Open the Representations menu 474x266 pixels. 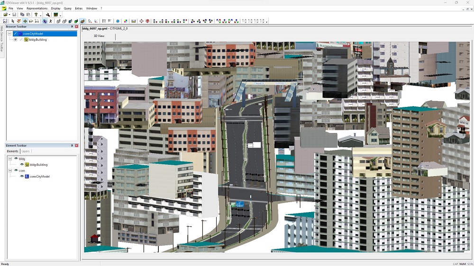point(37,9)
